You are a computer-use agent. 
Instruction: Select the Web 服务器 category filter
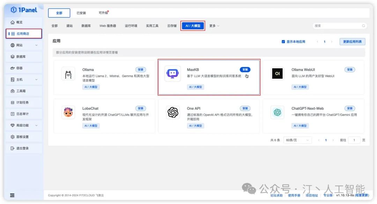pyautogui.click(x=108, y=26)
